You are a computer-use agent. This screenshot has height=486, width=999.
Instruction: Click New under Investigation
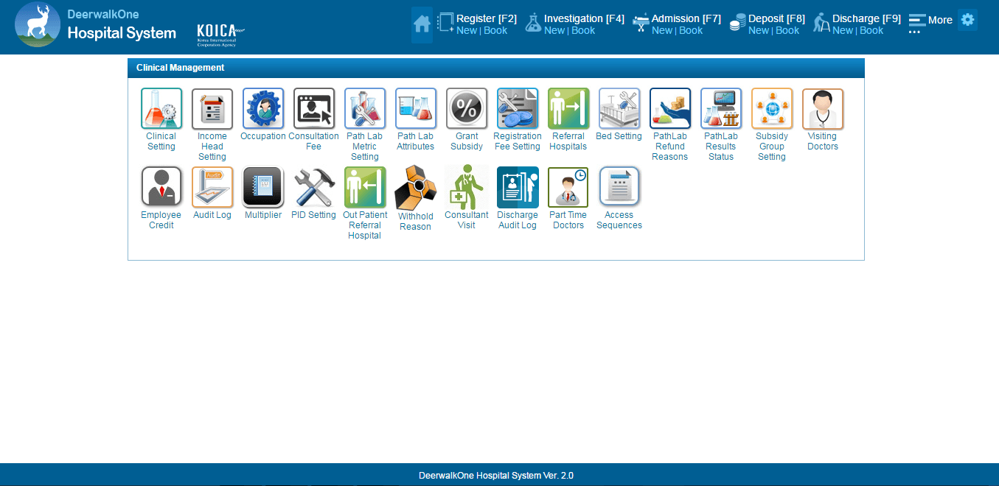pyautogui.click(x=554, y=31)
